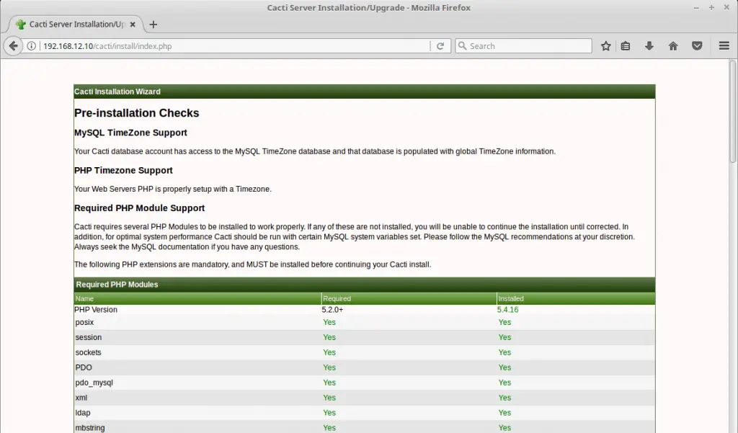The image size is (738, 433).
Task: Click the browser Back arrow button
Action: (13, 45)
